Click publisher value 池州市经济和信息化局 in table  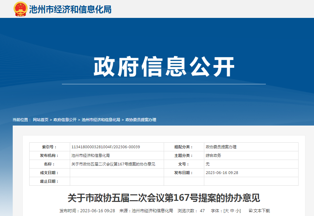tap(90, 155)
